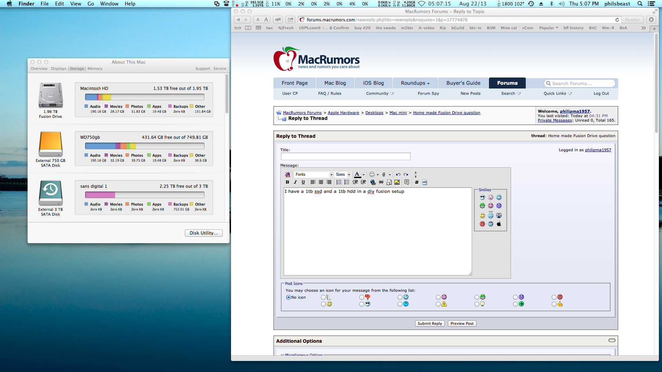
Task: Expand the Quick Links dropdown
Action: coord(558,93)
